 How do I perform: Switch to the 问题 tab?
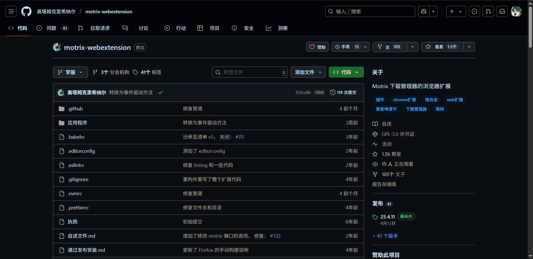pos(52,28)
